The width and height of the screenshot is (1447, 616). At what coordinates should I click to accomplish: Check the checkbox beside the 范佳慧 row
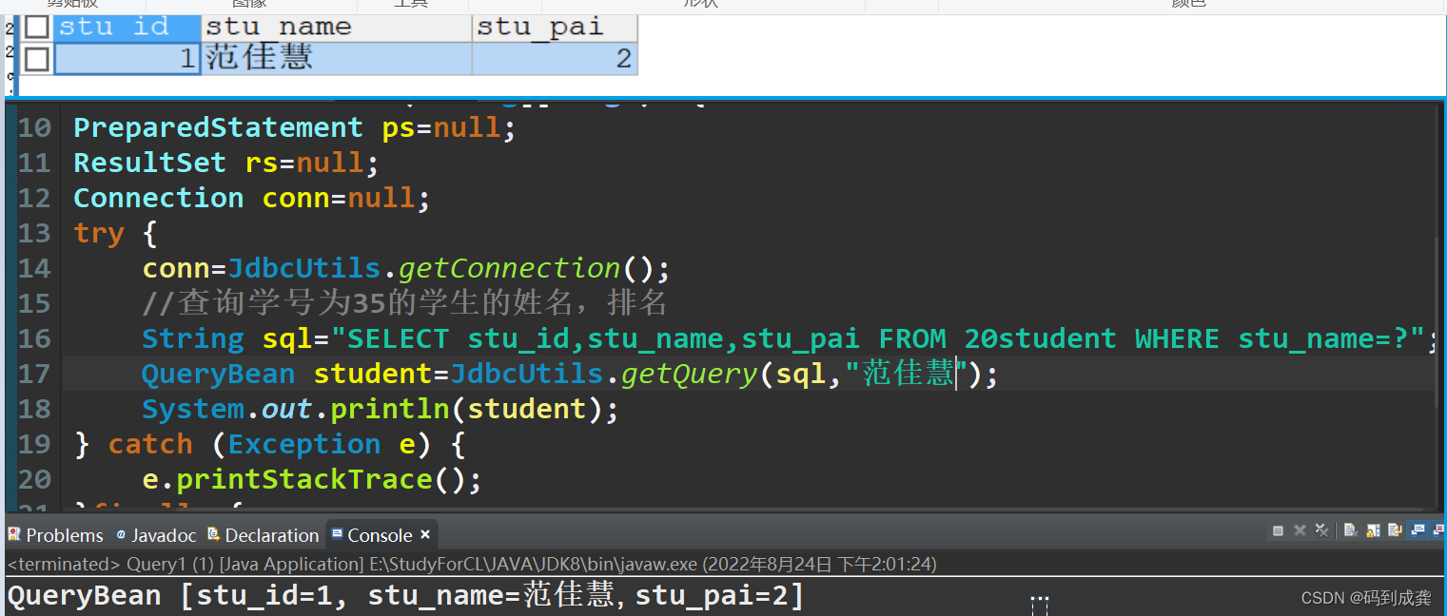point(36,58)
